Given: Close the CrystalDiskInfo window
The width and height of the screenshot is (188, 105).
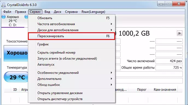Looking at the screenshot, I should [x=179, y=4].
